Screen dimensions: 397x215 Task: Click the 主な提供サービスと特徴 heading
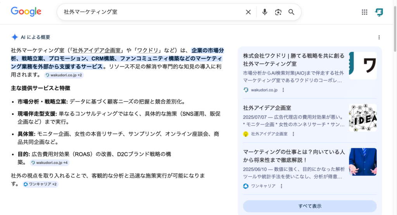pyautogui.click(x=40, y=88)
